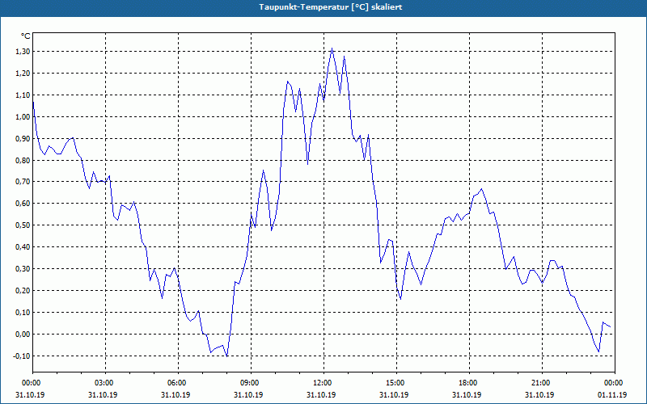Click the 0,70 y-axis value

pos(23,182)
